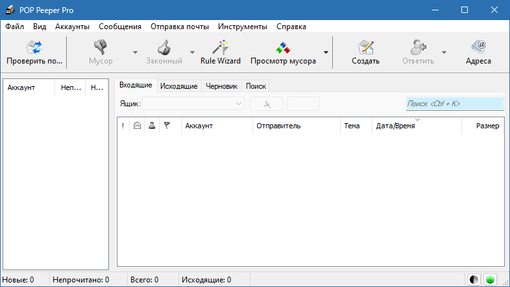
Task: Open the Файл menu
Action: coord(15,27)
